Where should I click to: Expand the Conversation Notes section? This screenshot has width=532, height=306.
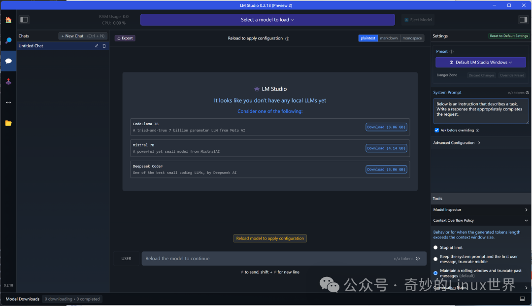coord(480,288)
